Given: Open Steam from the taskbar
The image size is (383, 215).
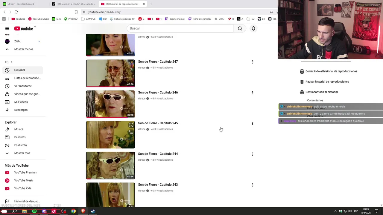Looking at the screenshot, I should (93, 211).
